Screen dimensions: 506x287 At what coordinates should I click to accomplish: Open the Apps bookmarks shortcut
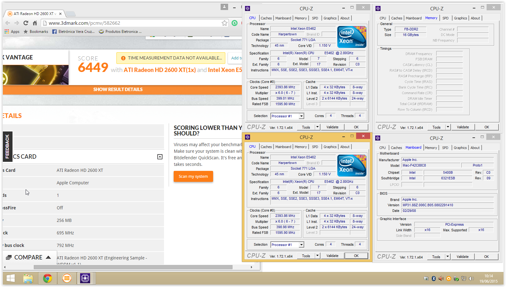click(x=12, y=32)
